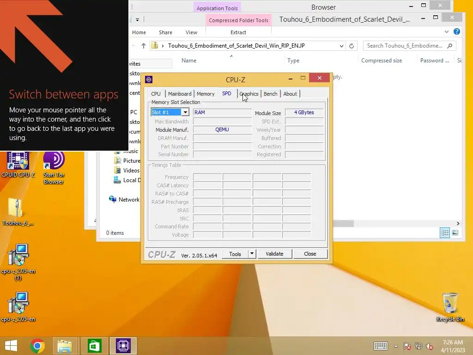The height and width of the screenshot is (355, 473).
Task: Select the Application Tools tab in Browser window
Action: [217, 8]
